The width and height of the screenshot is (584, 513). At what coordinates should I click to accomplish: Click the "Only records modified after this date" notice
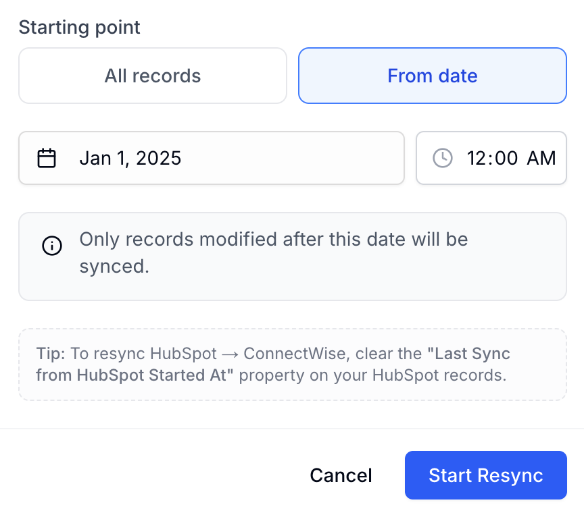(293, 256)
